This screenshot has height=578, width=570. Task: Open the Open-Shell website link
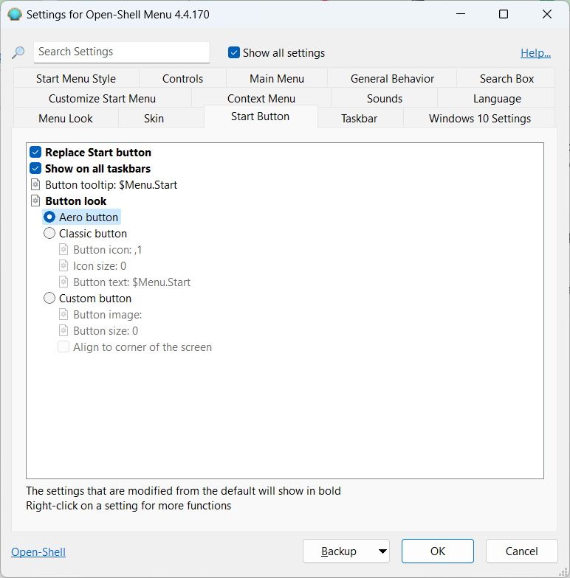(38, 551)
